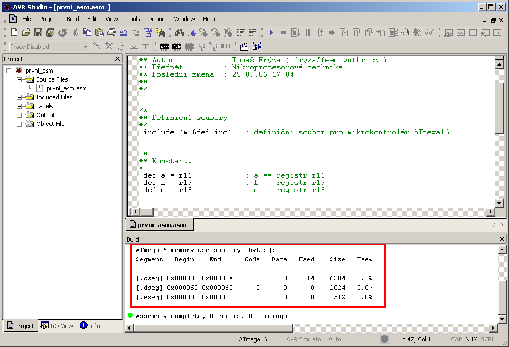The width and height of the screenshot is (509, 347).
Task: Save all files with the stacked floppy disks icon
Action: [x=50, y=32]
